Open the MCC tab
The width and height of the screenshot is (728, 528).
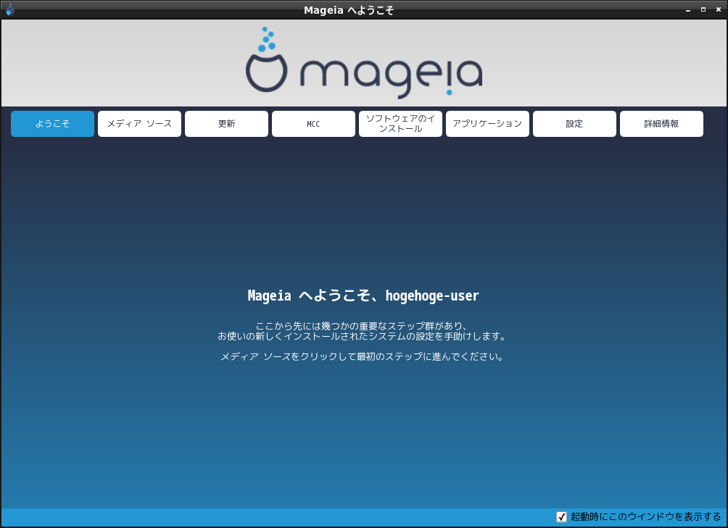click(313, 124)
